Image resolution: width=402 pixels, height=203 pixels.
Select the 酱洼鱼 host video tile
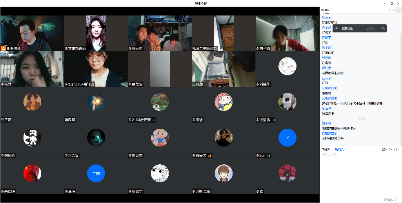click(32, 33)
